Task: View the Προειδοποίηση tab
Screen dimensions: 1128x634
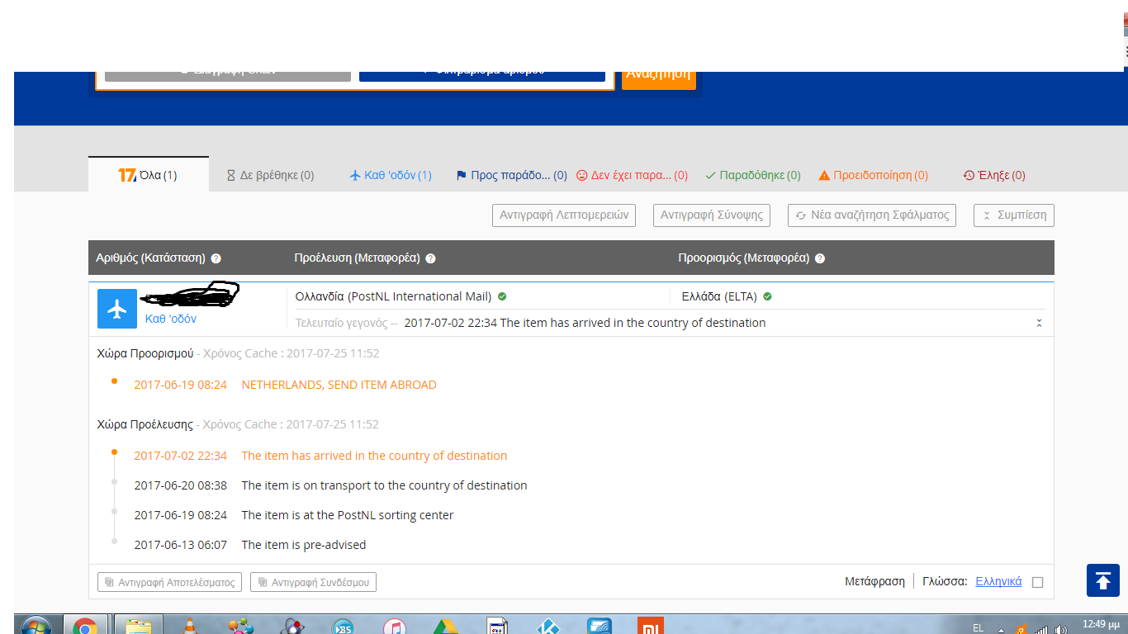Action: click(874, 175)
